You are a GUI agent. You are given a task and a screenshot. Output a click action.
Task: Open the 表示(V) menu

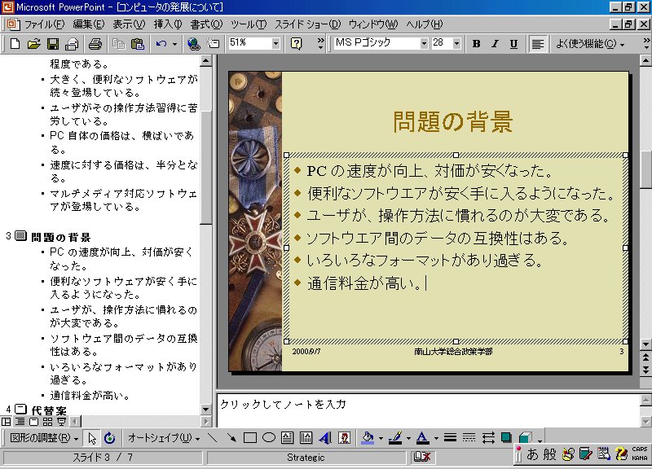coord(129,24)
